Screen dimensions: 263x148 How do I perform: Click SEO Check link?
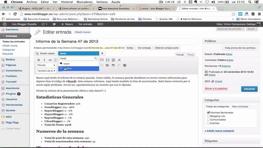pyautogui.click(x=218, y=81)
